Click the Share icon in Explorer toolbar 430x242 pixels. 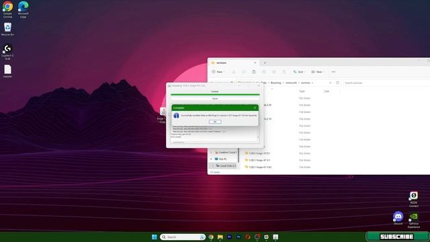pyautogui.click(x=273, y=72)
